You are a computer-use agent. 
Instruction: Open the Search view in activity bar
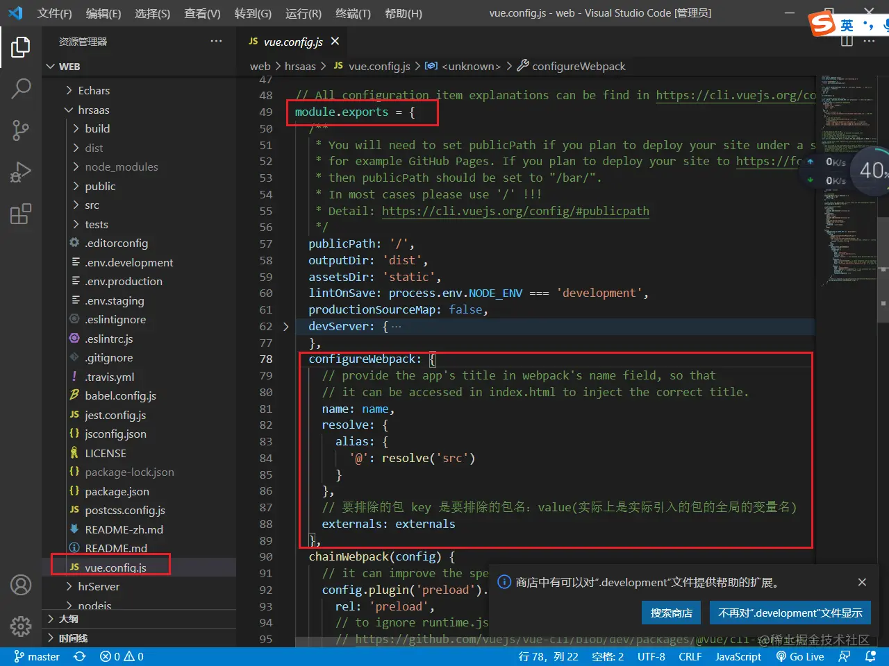(x=21, y=88)
